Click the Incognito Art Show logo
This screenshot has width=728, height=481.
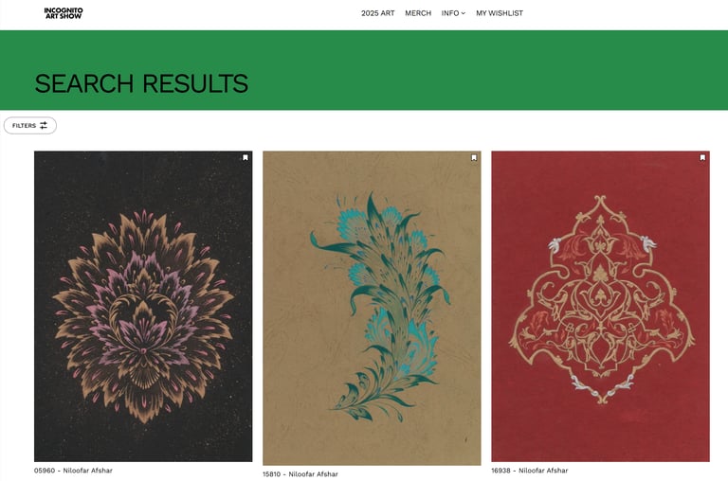click(x=64, y=13)
